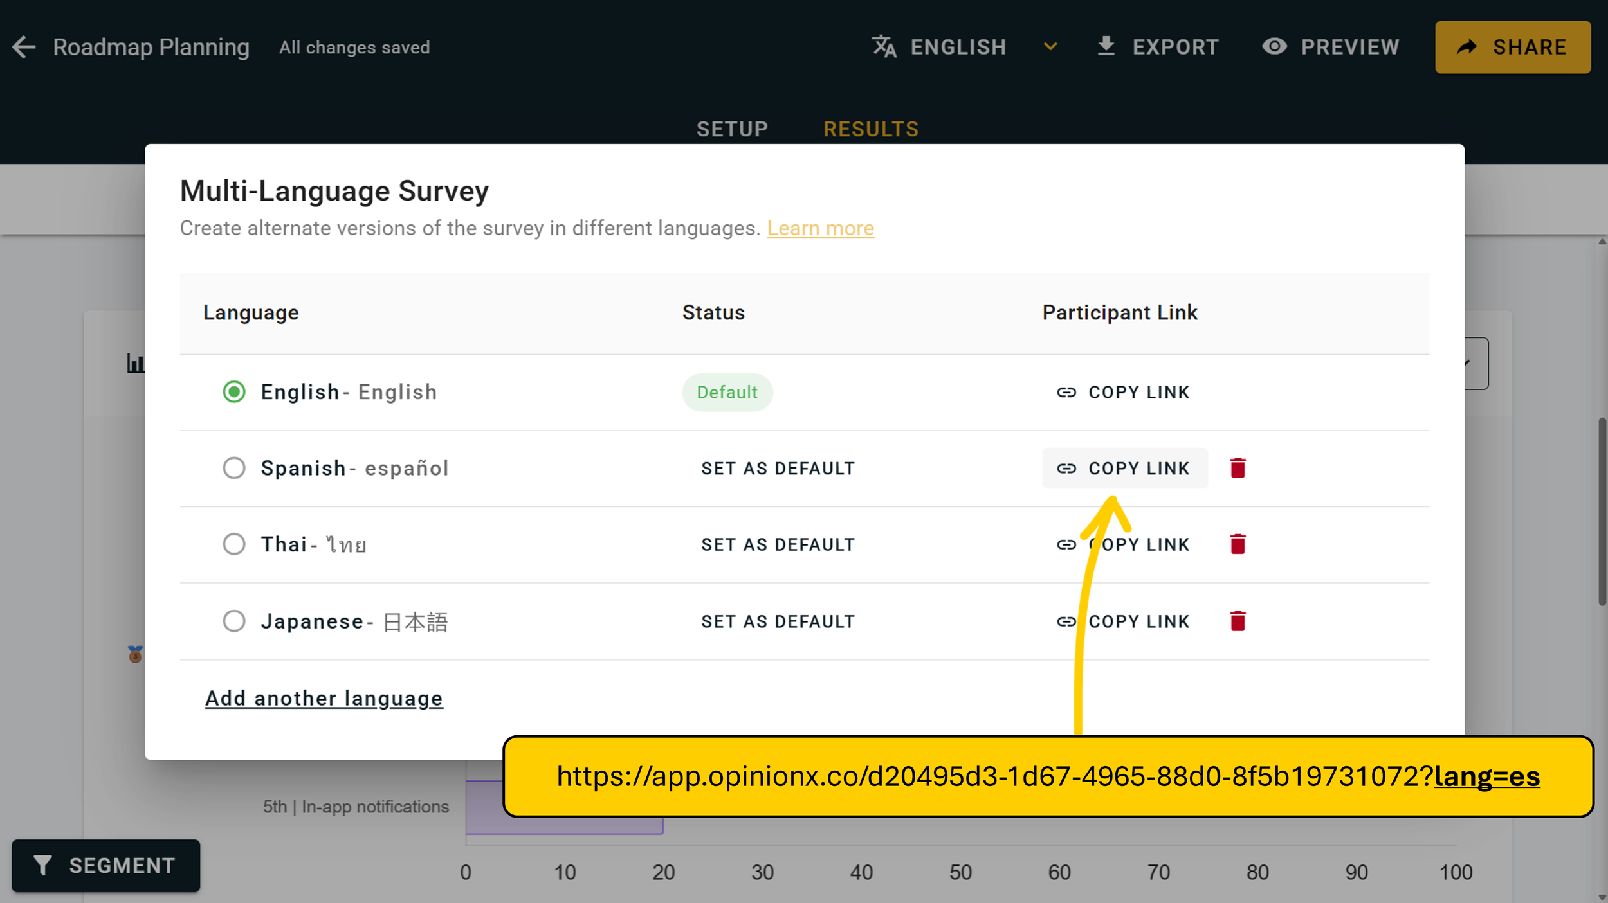Open the Segment filter menu

click(x=106, y=865)
